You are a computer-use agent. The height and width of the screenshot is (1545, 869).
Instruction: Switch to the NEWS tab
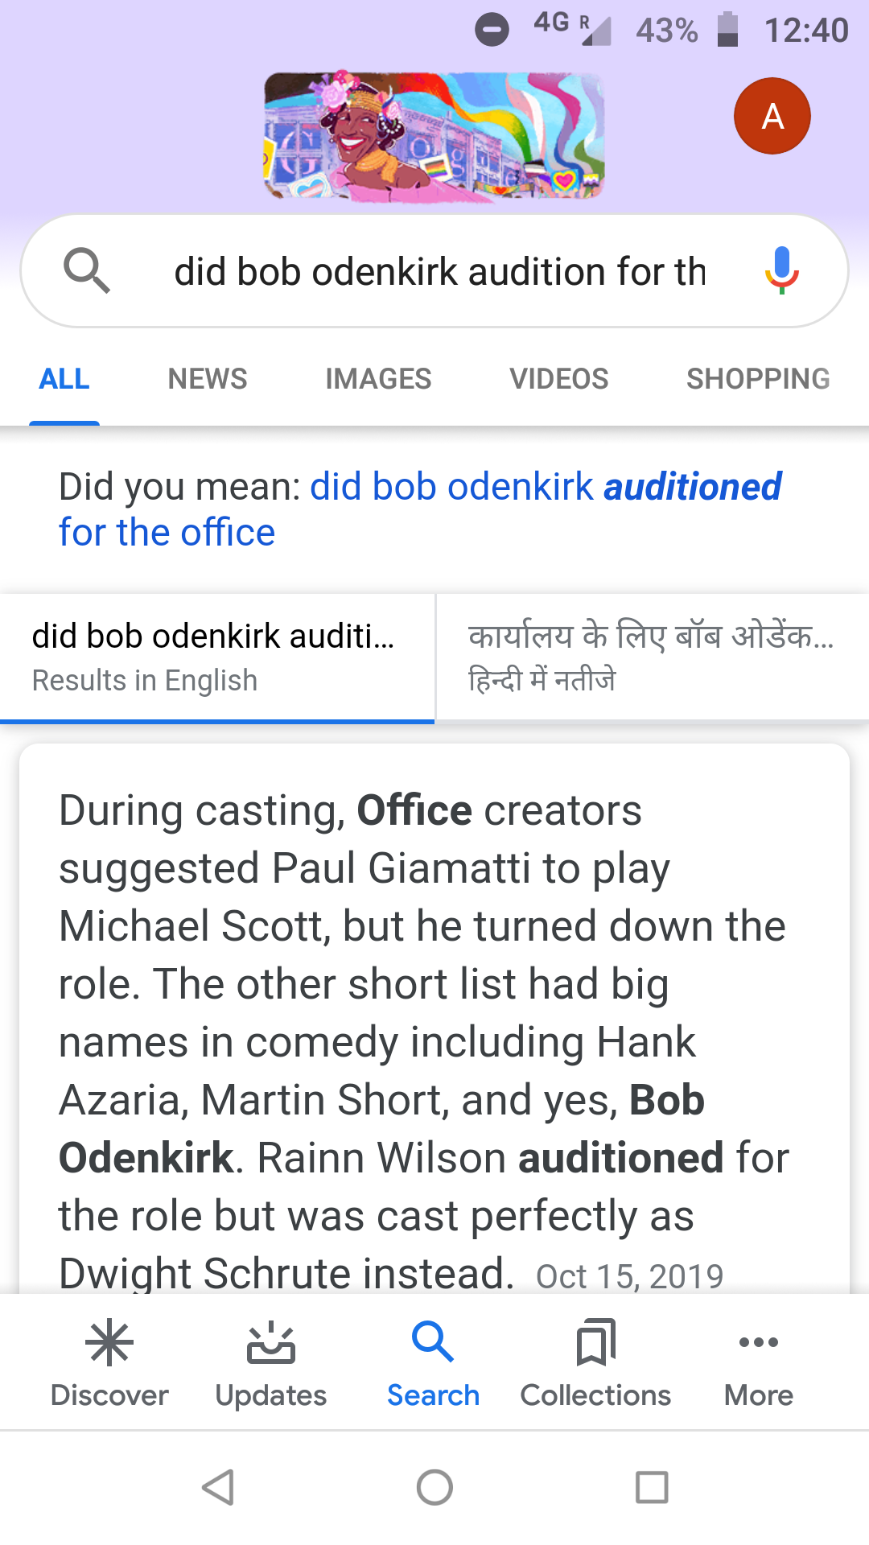tap(208, 378)
